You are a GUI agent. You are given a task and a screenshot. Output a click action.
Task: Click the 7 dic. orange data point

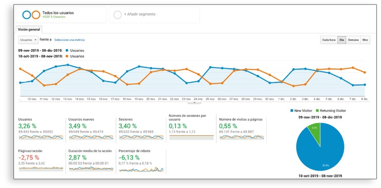[353, 68]
